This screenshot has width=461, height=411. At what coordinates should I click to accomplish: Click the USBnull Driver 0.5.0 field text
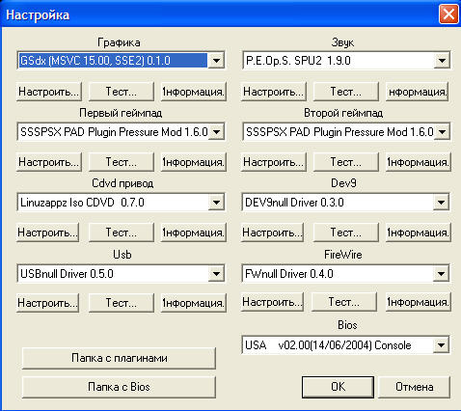pyautogui.click(x=67, y=274)
